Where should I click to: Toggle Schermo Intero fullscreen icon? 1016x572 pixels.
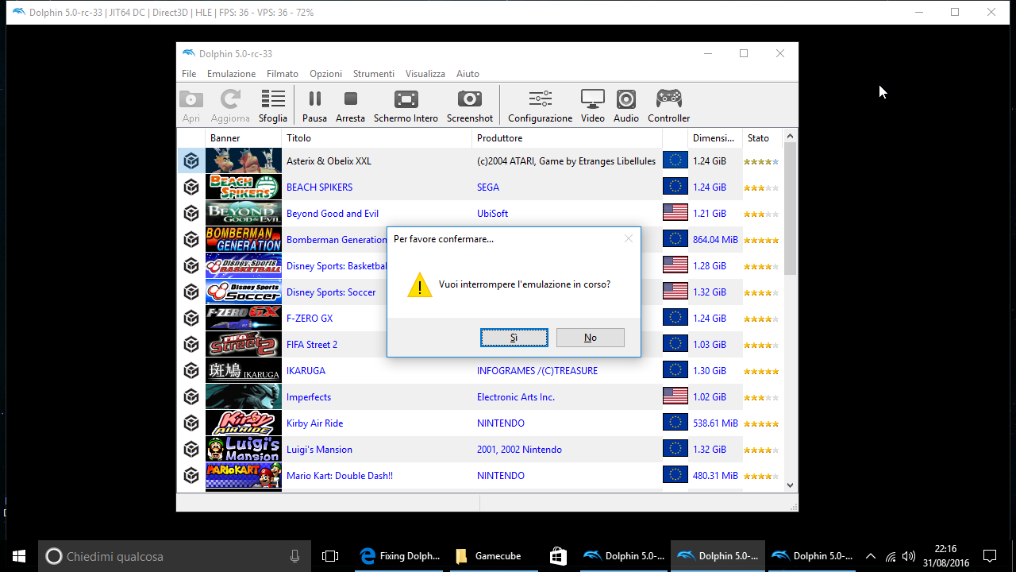(x=406, y=99)
